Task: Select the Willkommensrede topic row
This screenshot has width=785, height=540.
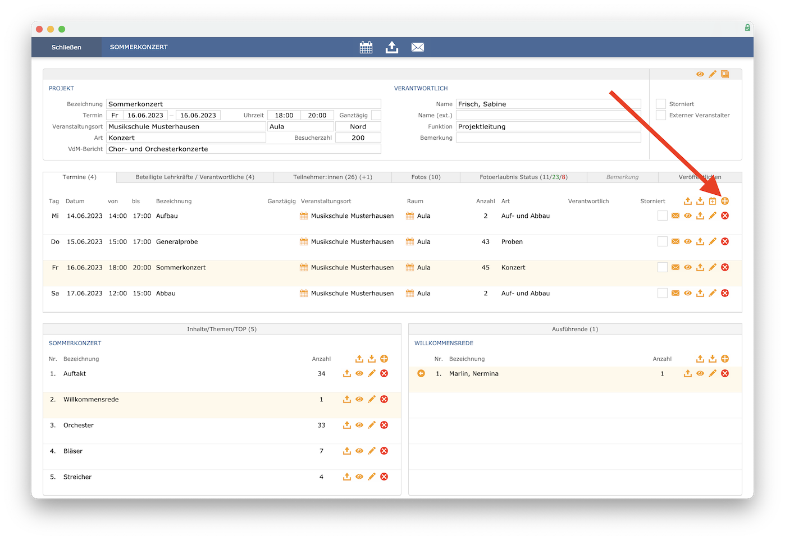Action: pyautogui.click(x=222, y=404)
